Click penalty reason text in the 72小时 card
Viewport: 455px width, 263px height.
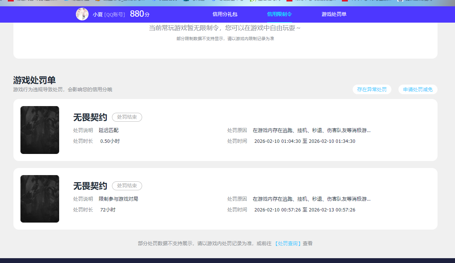(x=312, y=199)
